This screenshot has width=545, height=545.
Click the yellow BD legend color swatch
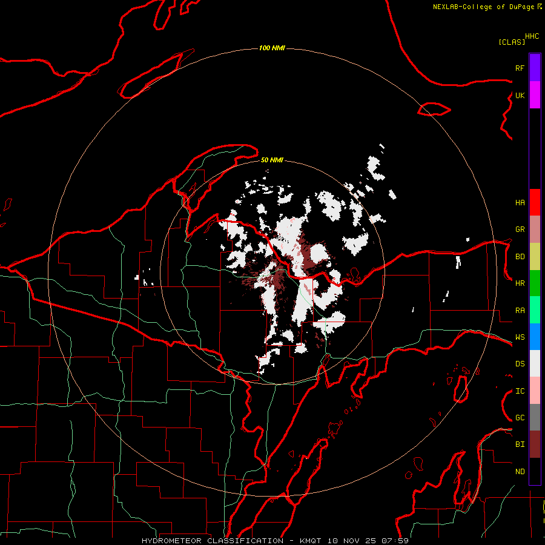535,257
